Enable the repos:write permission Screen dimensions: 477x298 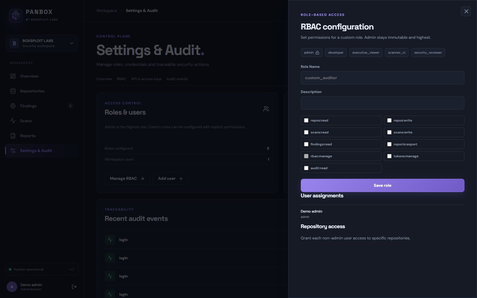click(x=389, y=121)
